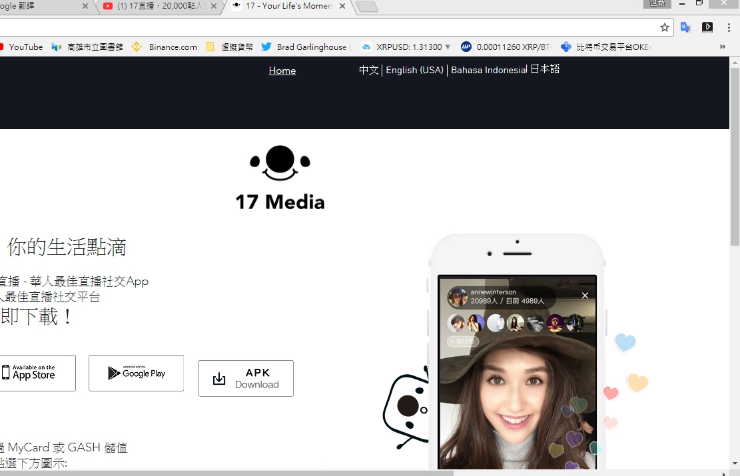Click the Google Translate extension icon
Viewport: 740px width, 476px height.
685,27
